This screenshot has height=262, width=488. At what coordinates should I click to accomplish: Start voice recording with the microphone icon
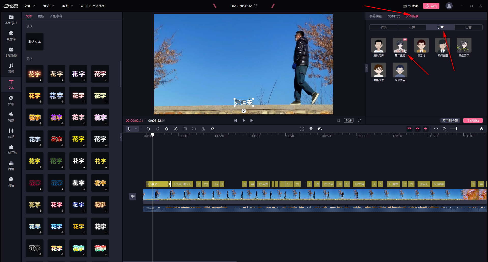[311, 129]
